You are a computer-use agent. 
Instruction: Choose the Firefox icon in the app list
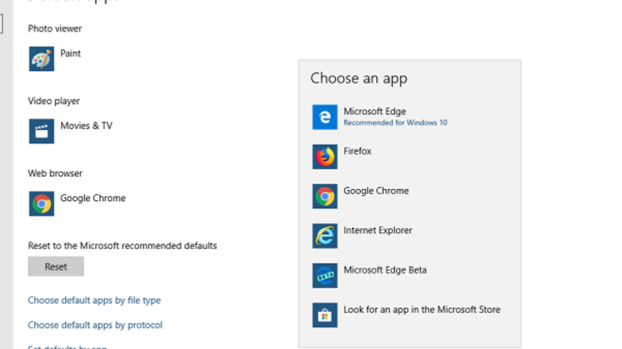(325, 157)
